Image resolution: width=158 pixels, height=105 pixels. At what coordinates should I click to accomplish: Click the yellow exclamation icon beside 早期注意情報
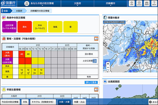4,90
